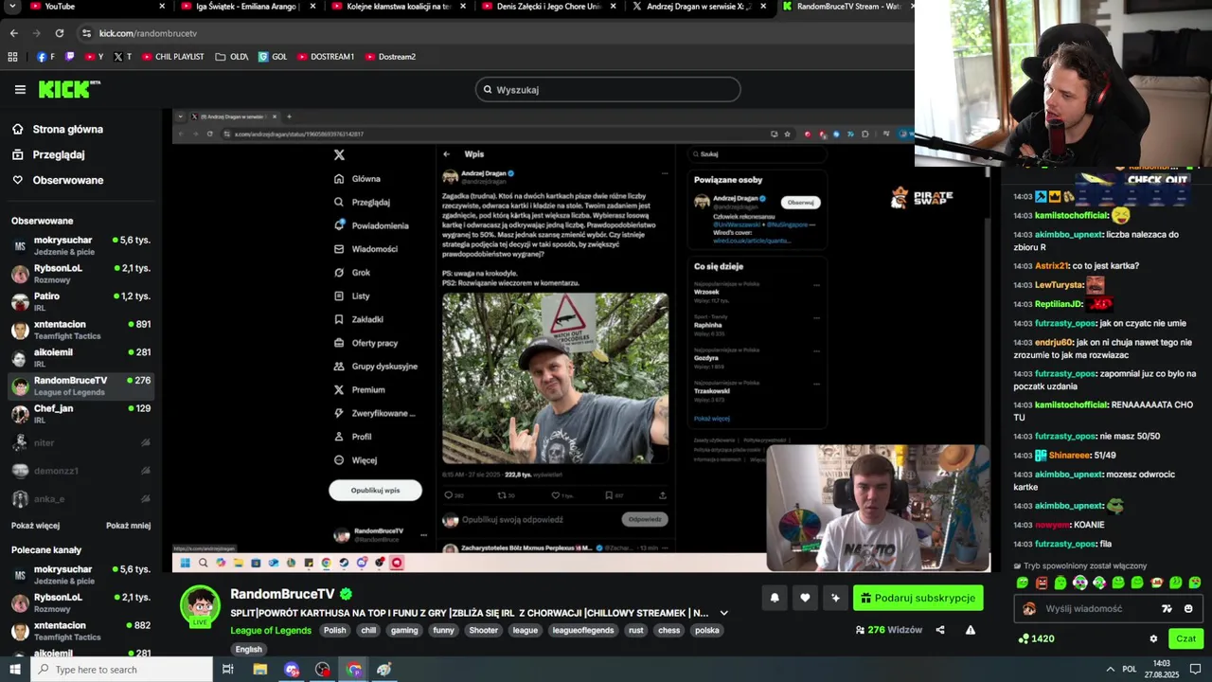
Task: Click the Kick search field Wyszukaj
Action: (608, 90)
